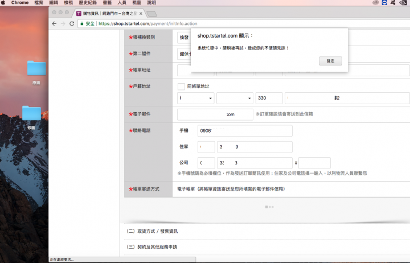Open the Chrome menu in the menu bar
The width and height of the screenshot is (410, 263).
point(20,3)
